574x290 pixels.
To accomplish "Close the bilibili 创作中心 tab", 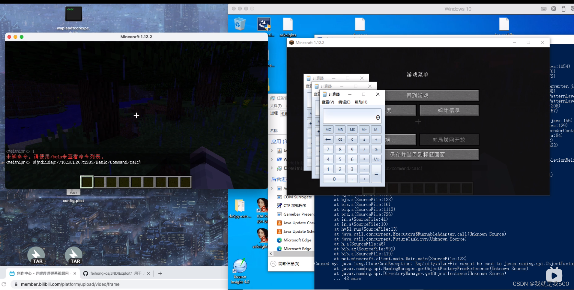I will [x=75, y=274].
